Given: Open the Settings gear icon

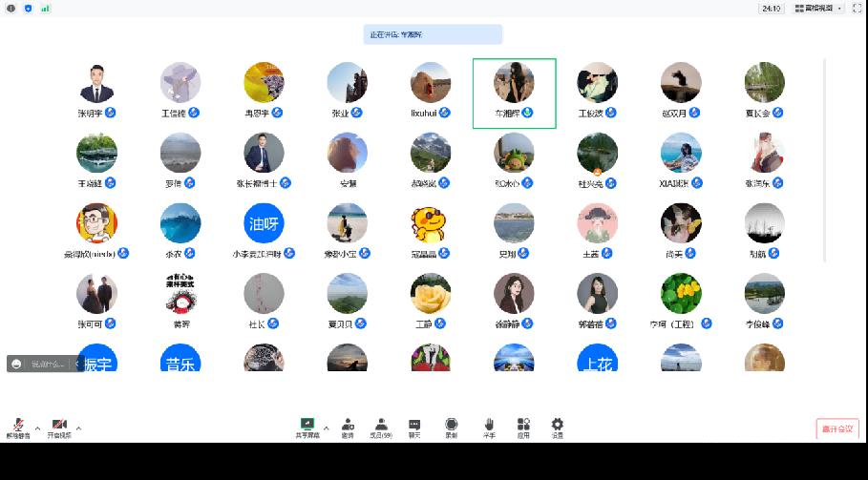Looking at the screenshot, I should (x=558, y=425).
